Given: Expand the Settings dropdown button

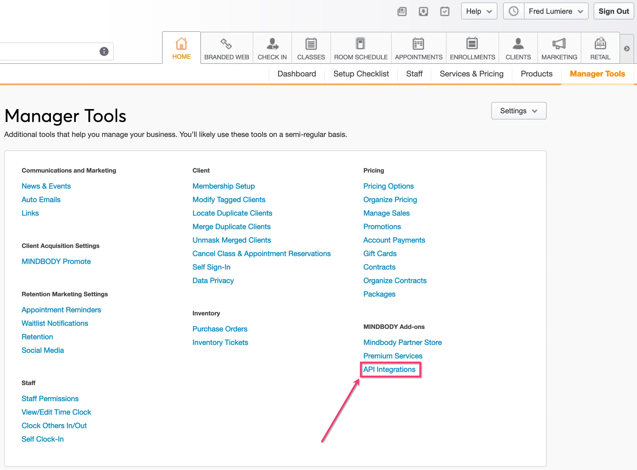Looking at the screenshot, I should click(x=519, y=111).
